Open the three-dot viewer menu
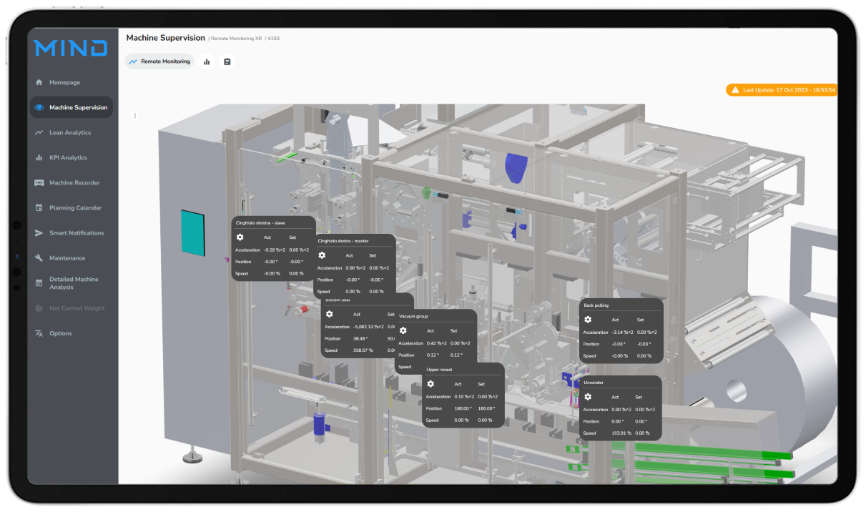This screenshot has height=512, width=866. 135,115
